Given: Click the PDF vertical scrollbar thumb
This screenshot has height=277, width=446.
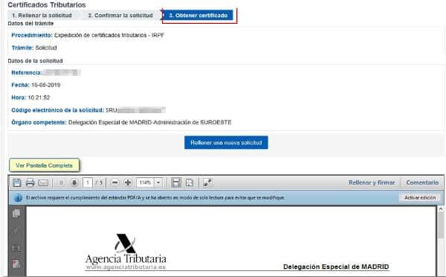Looking at the screenshot, I should pos(441,225).
